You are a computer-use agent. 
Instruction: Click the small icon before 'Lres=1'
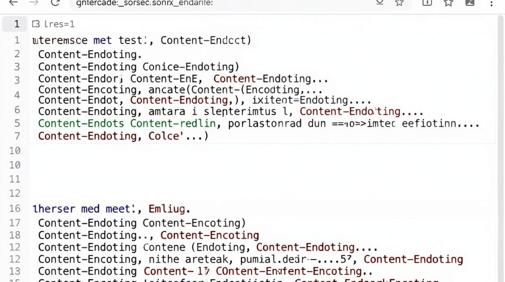click(36, 24)
